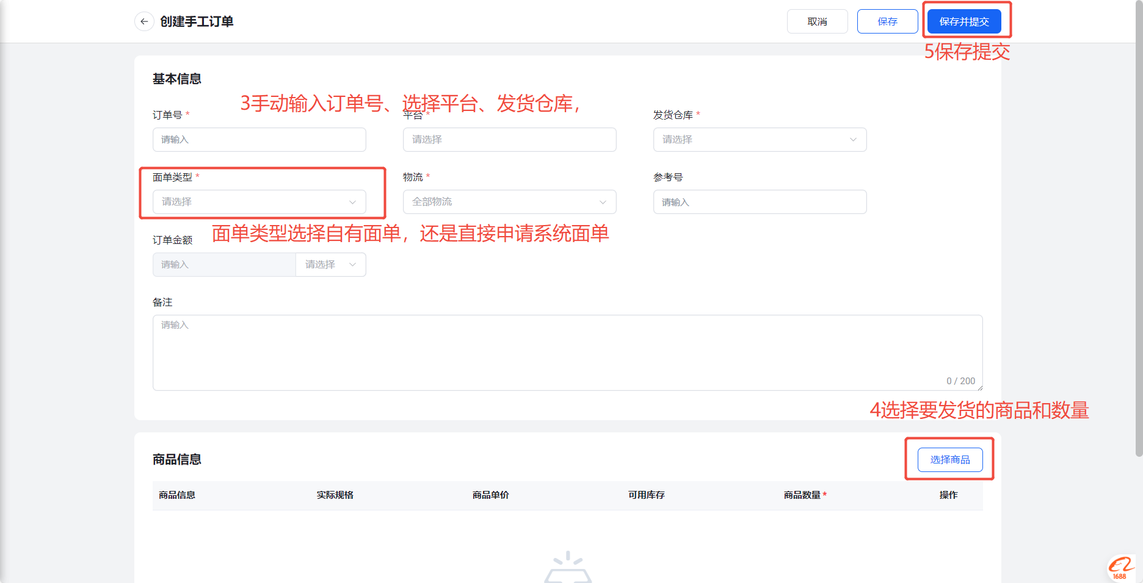This screenshot has height=583, width=1143.
Task: Open the 平台 selection field
Action: (x=509, y=140)
